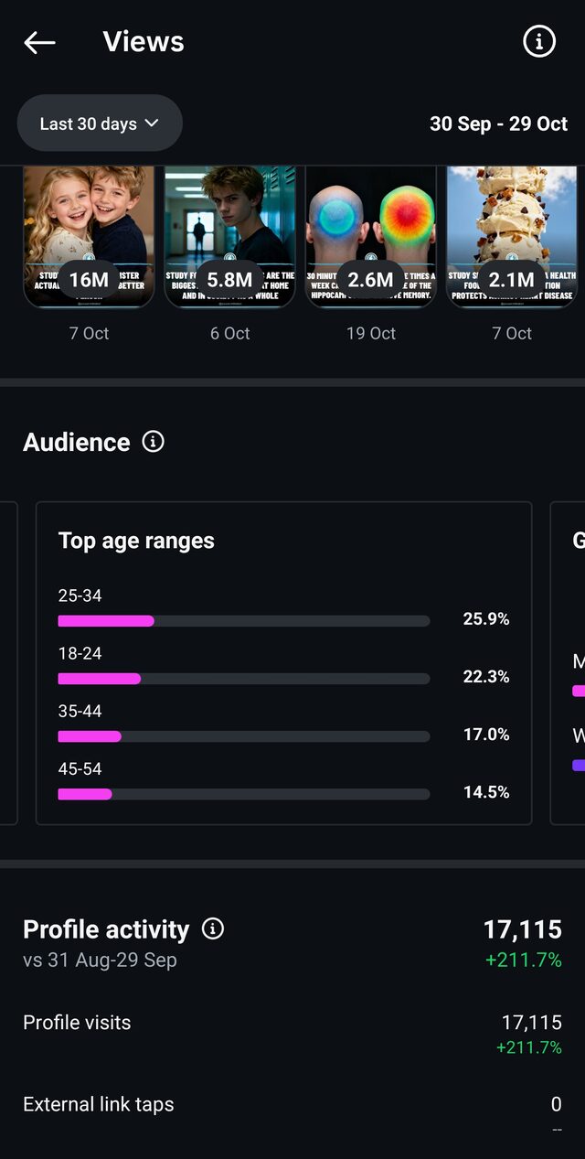Select the 18-24 age range bar
This screenshot has height=1159, width=585.
pos(244,679)
